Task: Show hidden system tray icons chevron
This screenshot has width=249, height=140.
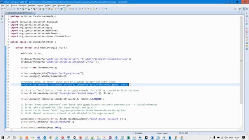Action: tap(210, 138)
